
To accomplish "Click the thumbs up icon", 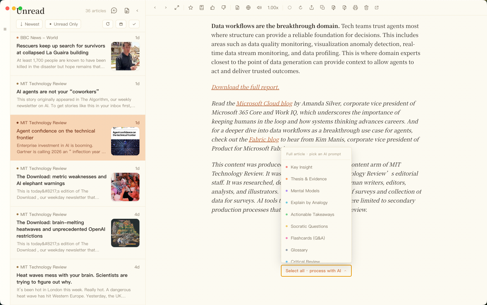I will (213, 7).
